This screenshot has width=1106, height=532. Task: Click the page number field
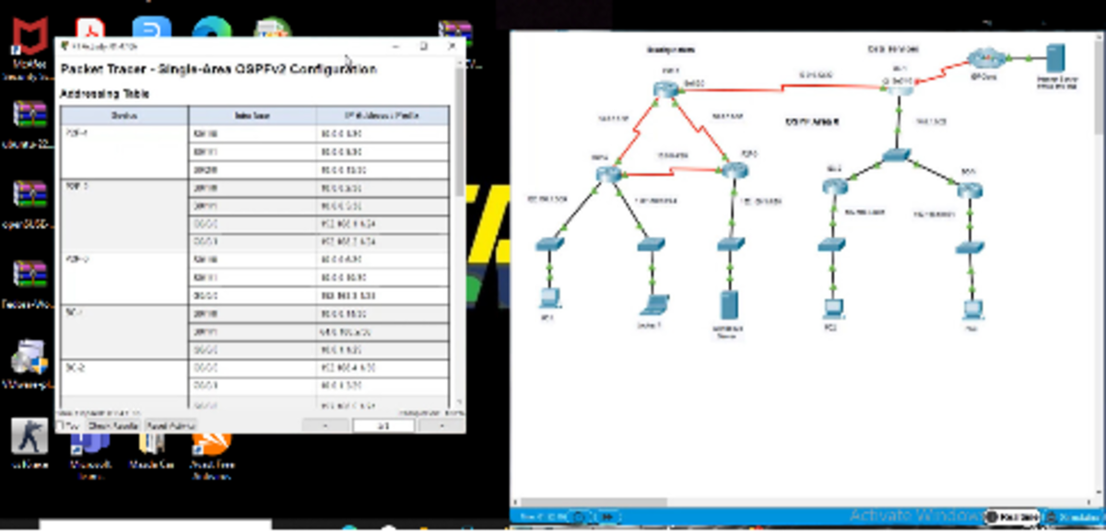382,426
